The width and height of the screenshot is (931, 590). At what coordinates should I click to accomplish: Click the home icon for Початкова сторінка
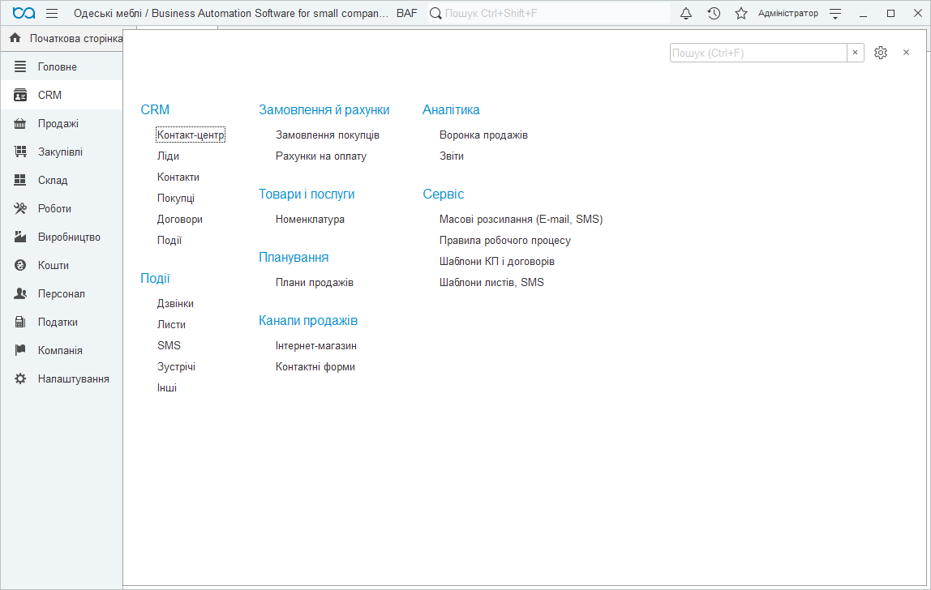15,38
